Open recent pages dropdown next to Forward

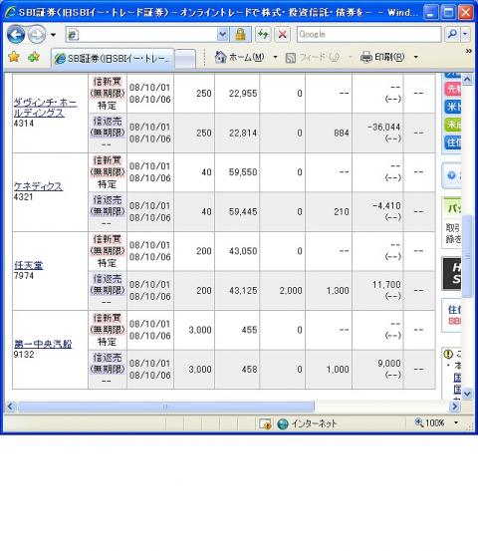[53, 35]
